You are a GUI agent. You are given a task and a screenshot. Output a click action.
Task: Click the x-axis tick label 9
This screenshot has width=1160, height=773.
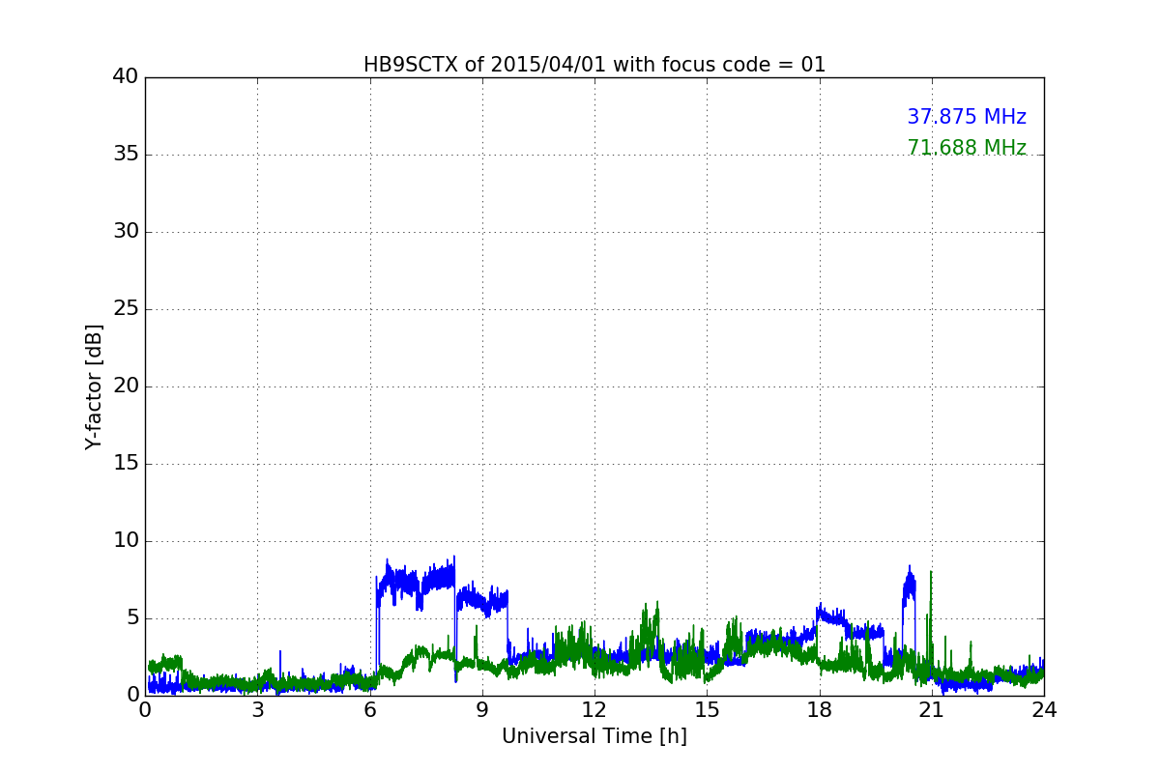tap(482, 710)
